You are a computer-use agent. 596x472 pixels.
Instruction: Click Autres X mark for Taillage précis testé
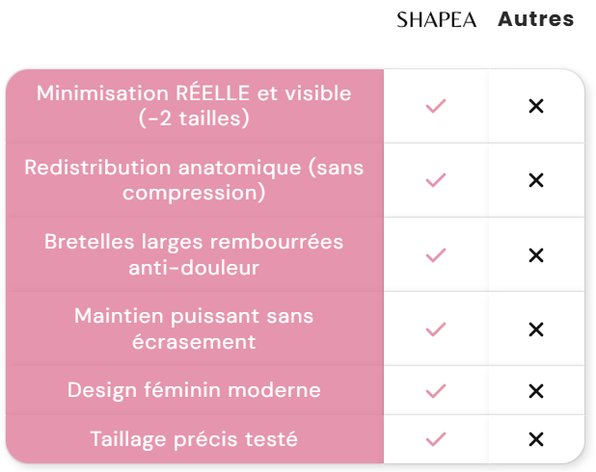536,439
